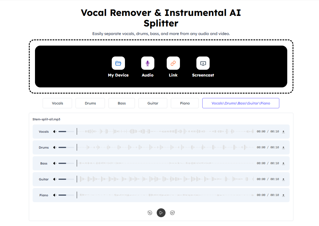Open the My Device file upload icon
319x226 pixels.
(118, 63)
